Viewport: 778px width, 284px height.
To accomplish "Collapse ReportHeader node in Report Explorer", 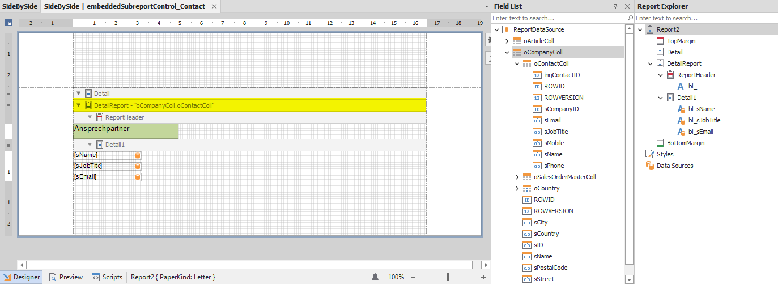I will [x=661, y=75].
